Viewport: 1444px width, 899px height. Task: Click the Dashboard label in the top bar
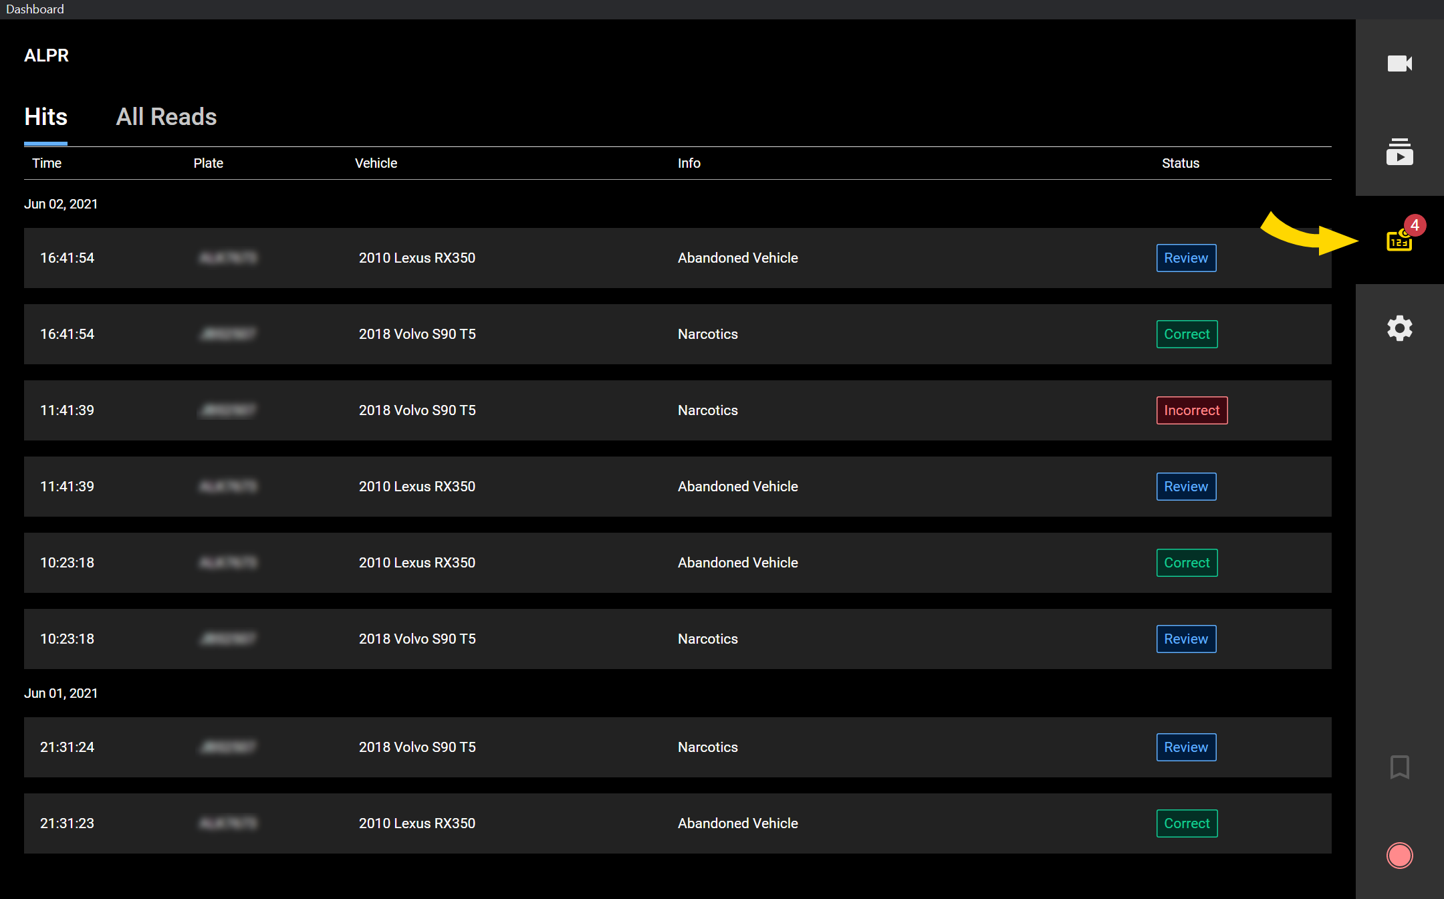click(34, 9)
